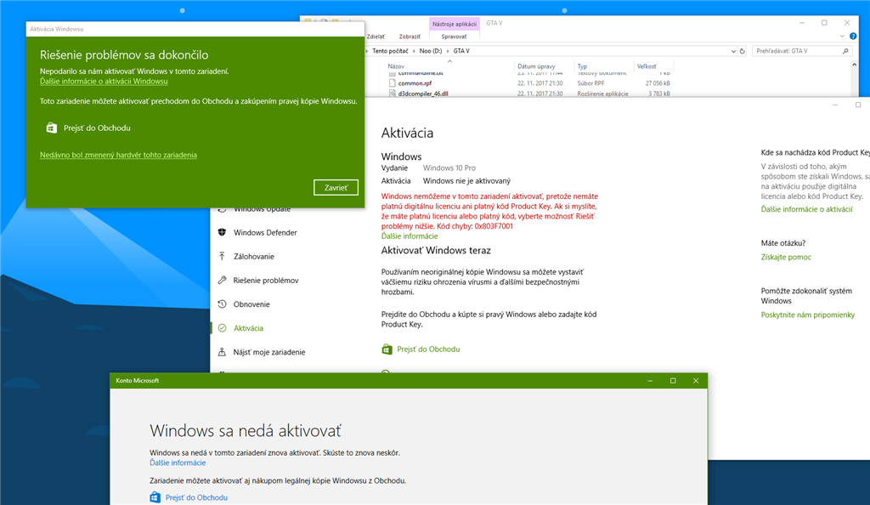Select file d3dcompiler_46.dll
Image resolution: width=870 pixels, height=505 pixels.
(423, 94)
